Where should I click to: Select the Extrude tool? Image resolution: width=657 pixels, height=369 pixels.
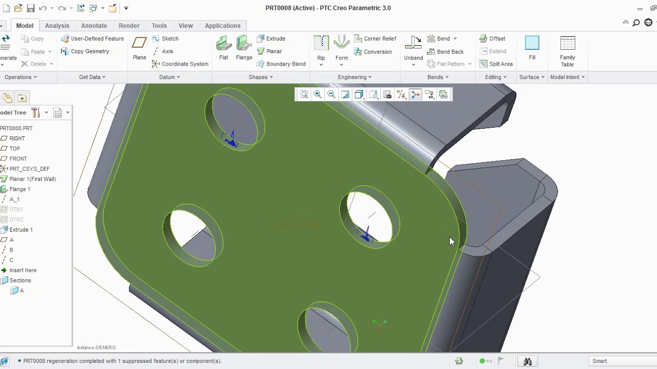(x=271, y=38)
